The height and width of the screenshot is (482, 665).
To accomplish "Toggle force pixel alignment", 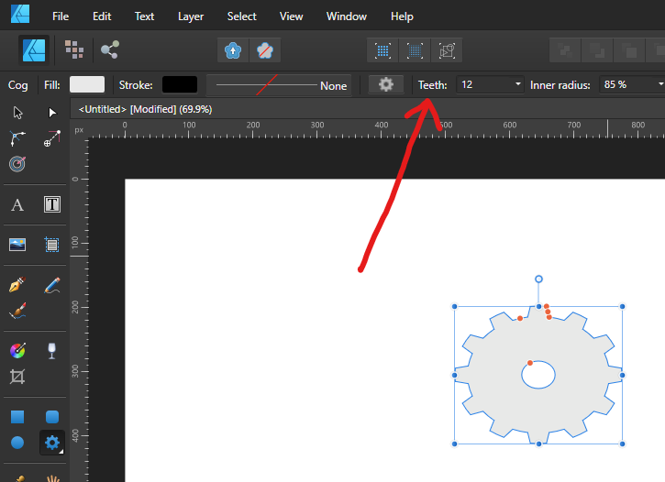I will click(382, 50).
